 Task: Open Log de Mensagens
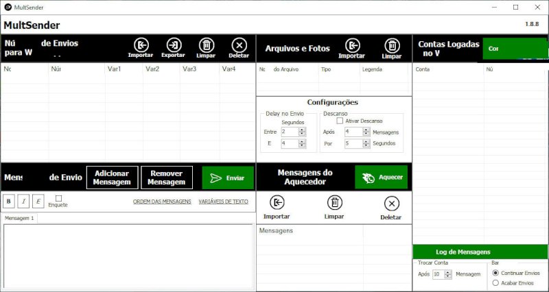[480, 252]
